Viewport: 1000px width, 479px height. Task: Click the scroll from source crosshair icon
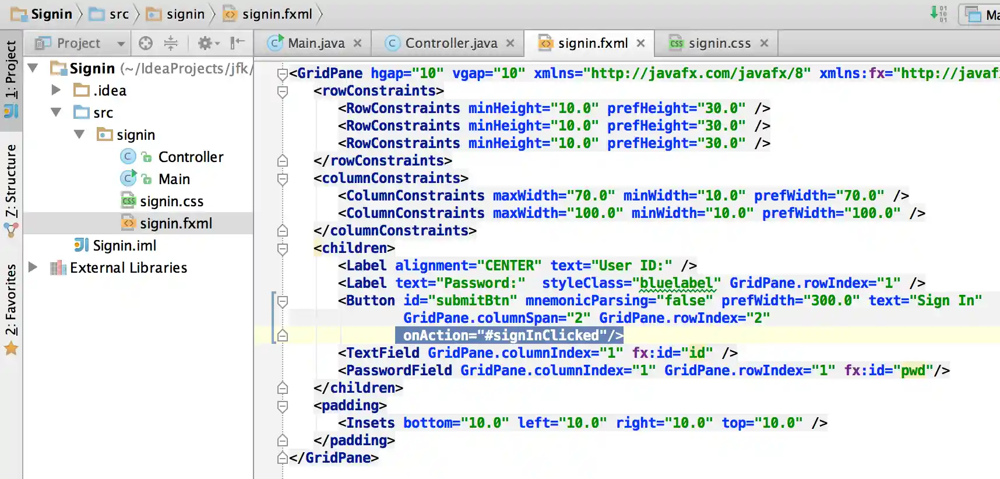pyautogui.click(x=146, y=43)
